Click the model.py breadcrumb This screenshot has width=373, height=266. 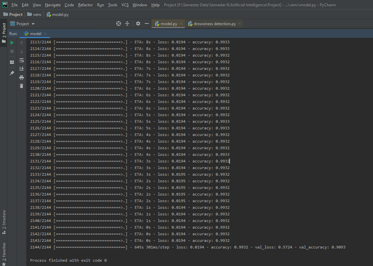(58, 15)
